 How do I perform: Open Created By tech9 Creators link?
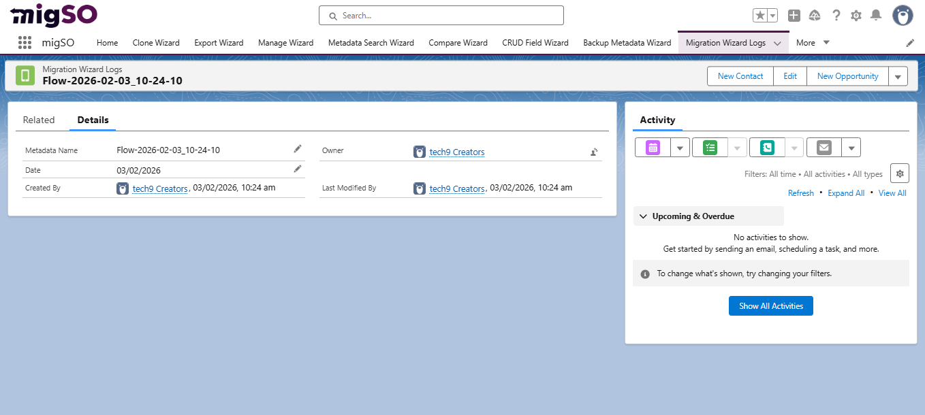pos(160,188)
